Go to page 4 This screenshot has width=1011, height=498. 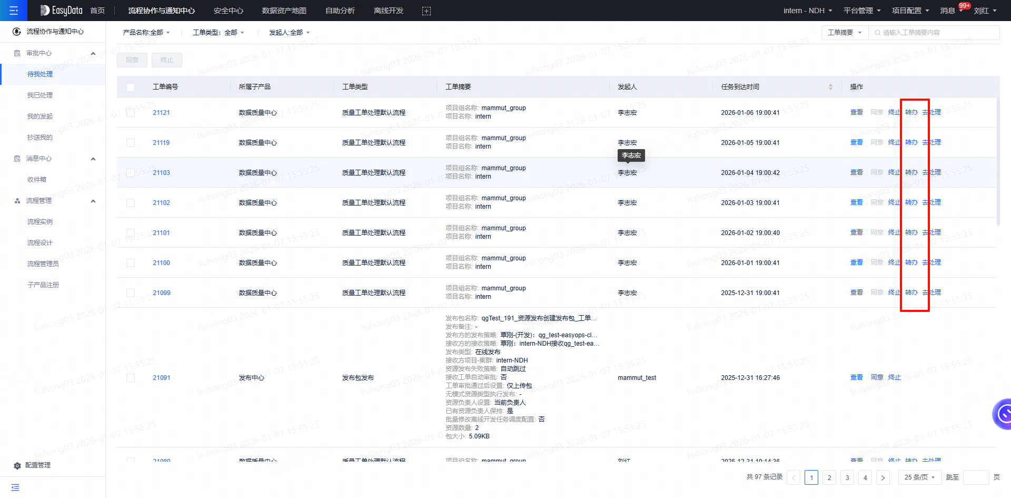click(x=865, y=477)
